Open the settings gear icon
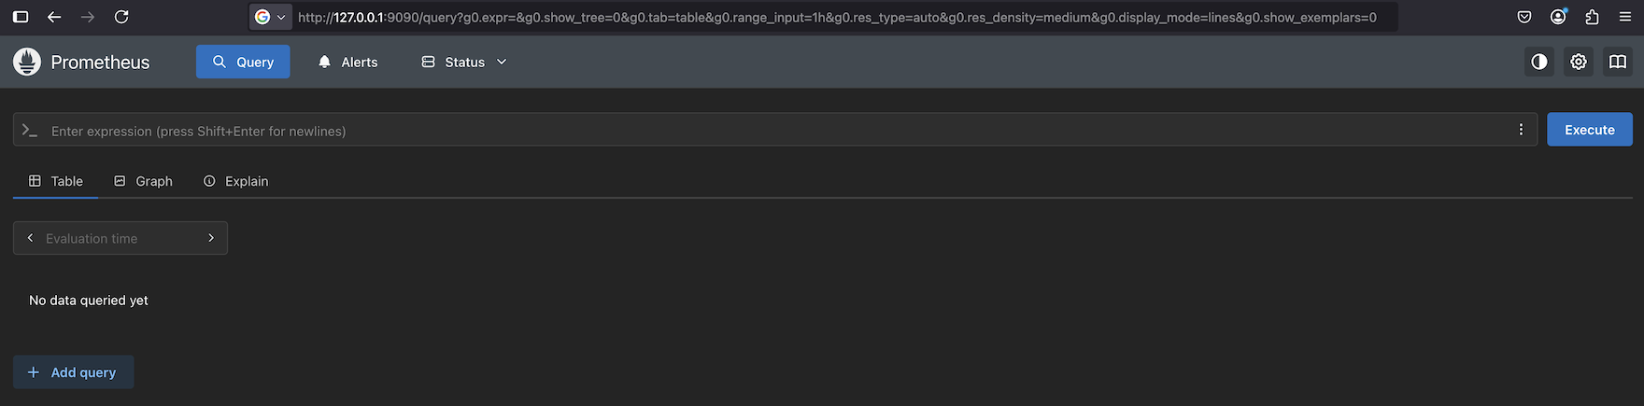This screenshot has height=406, width=1644. (x=1579, y=62)
